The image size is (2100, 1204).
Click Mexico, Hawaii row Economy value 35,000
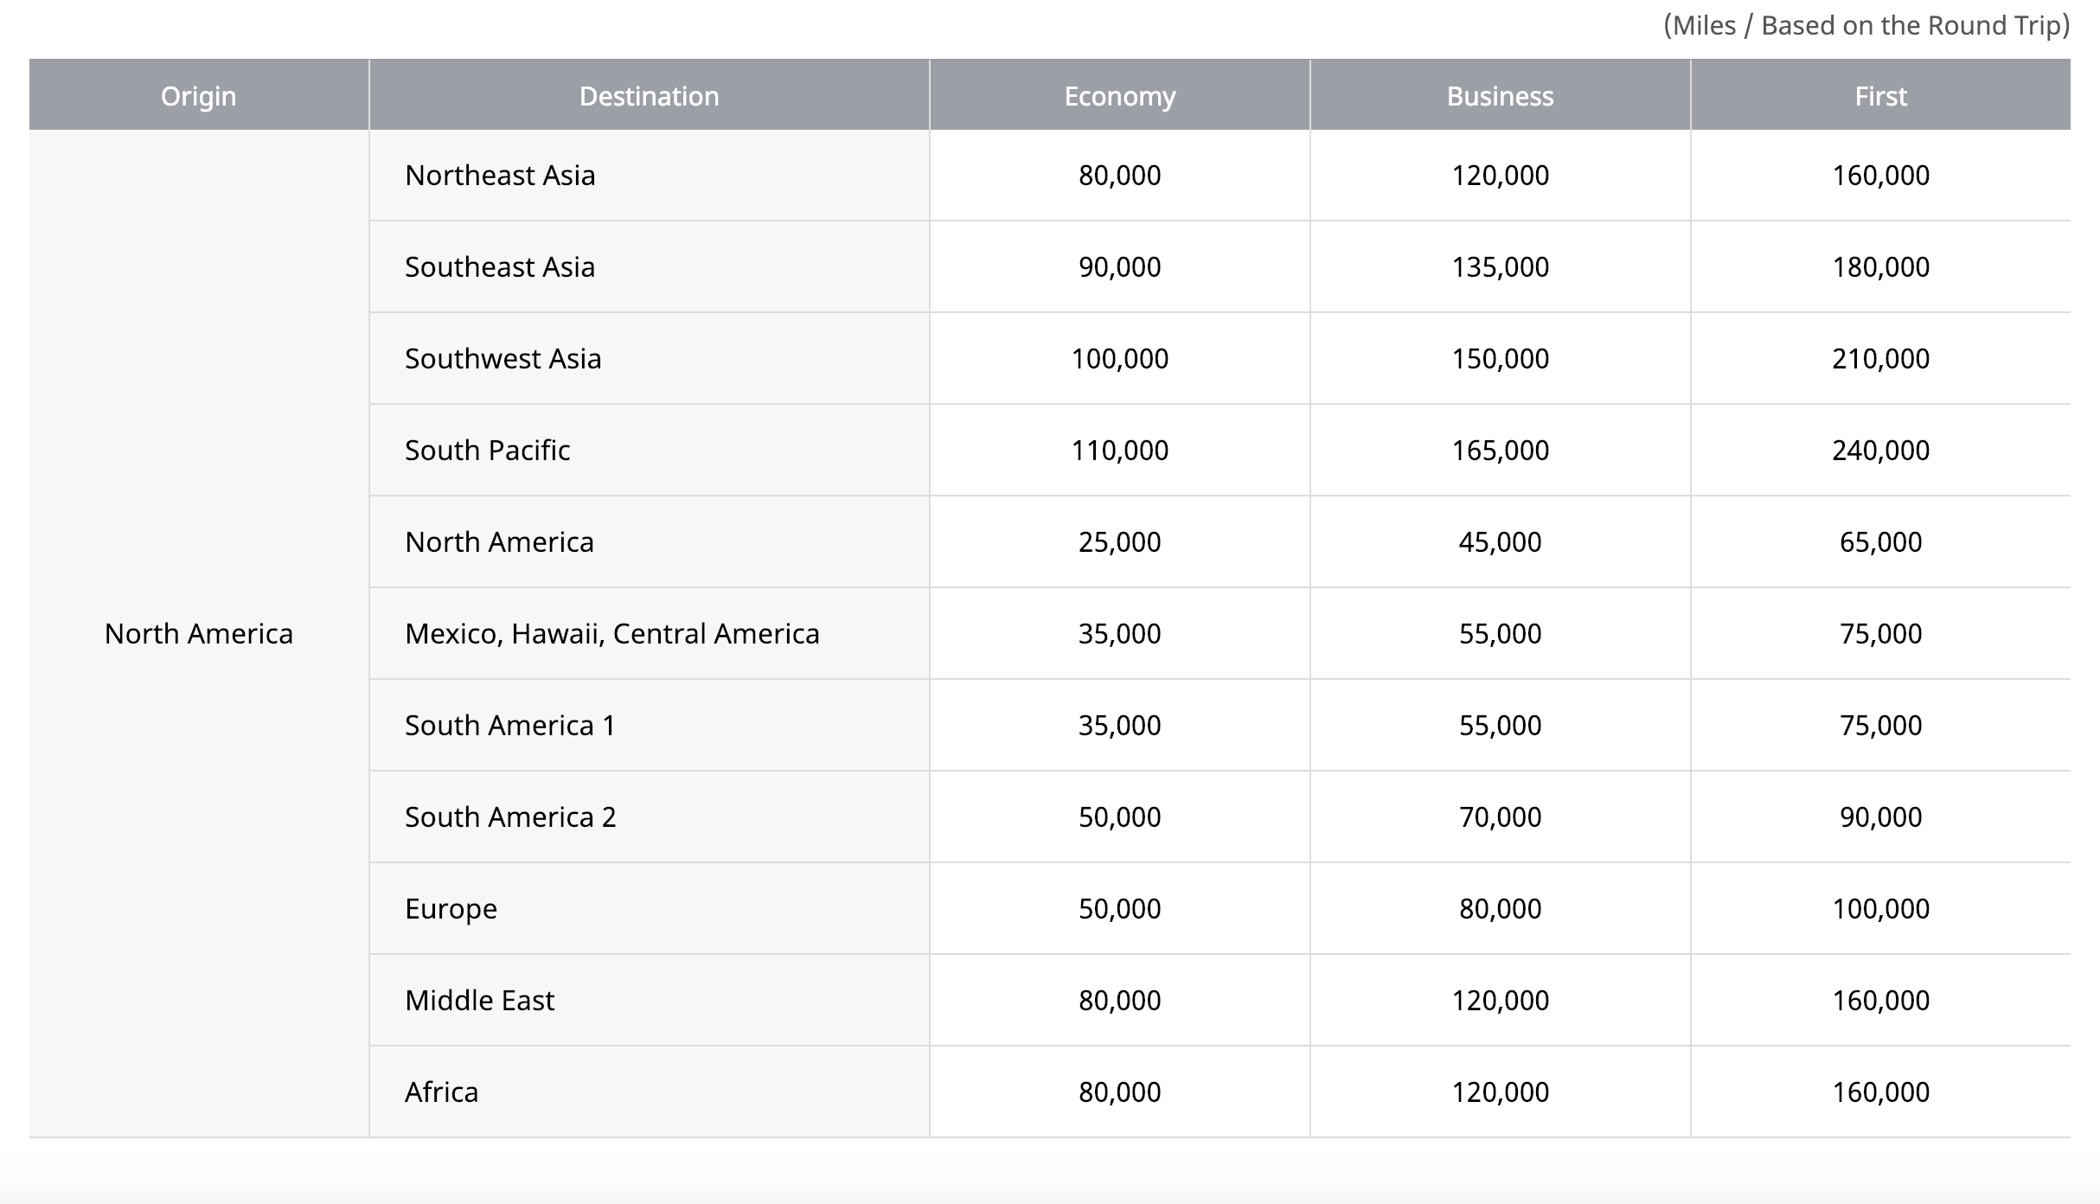pyautogui.click(x=1119, y=633)
